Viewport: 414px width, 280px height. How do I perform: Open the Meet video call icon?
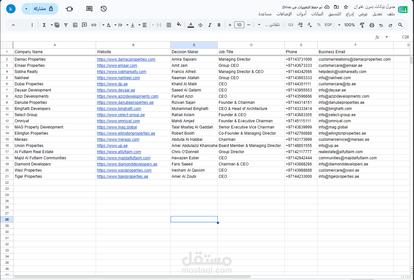pos(69,9)
